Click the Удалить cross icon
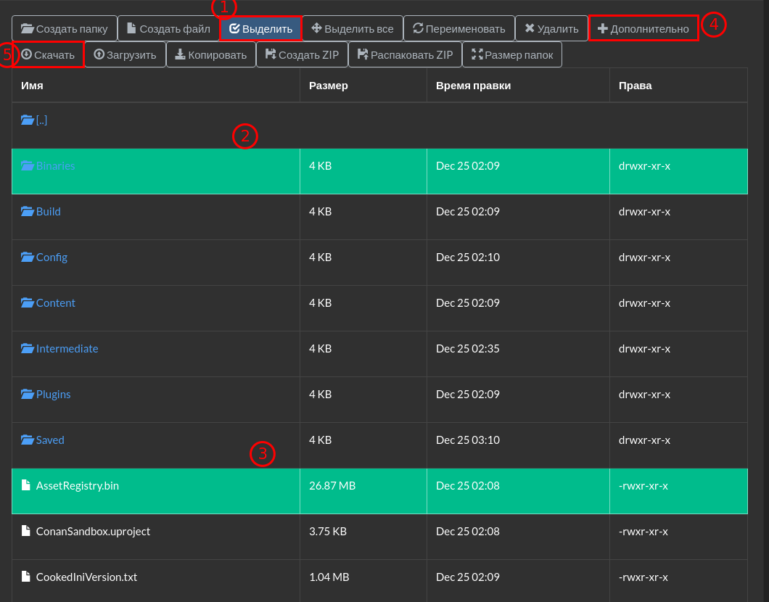The width and height of the screenshot is (769, 602). click(x=530, y=28)
